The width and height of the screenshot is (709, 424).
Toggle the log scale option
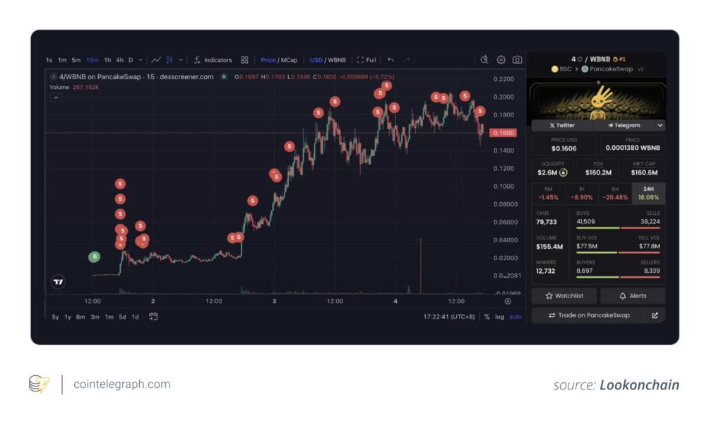500,317
